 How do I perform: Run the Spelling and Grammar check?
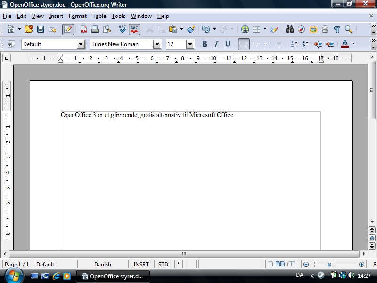123,29
